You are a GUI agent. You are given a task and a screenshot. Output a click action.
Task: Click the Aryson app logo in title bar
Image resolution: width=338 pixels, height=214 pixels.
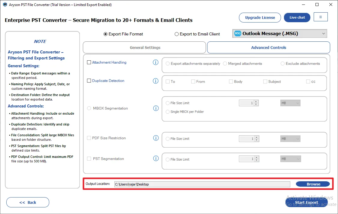click(x=5, y=5)
